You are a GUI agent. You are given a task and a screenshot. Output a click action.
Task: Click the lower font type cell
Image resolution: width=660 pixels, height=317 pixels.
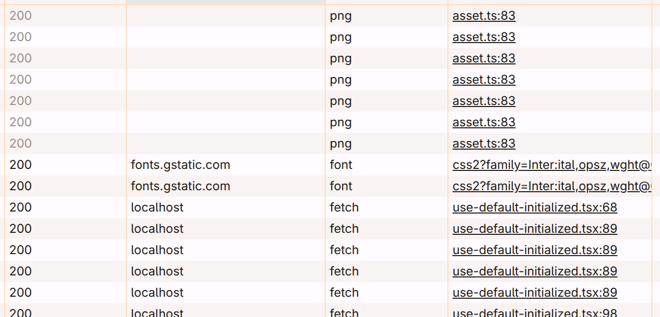pyautogui.click(x=341, y=186)
